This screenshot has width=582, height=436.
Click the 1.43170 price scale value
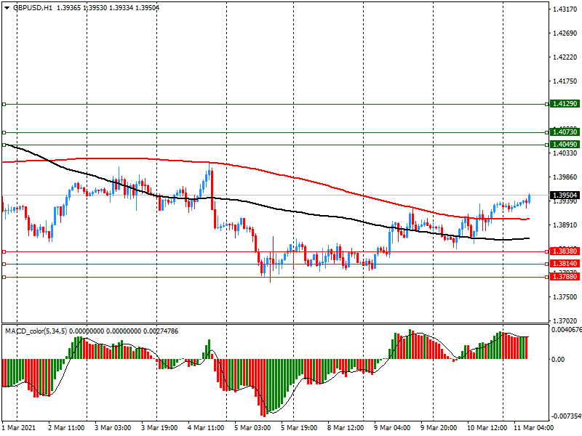(565, 9)
